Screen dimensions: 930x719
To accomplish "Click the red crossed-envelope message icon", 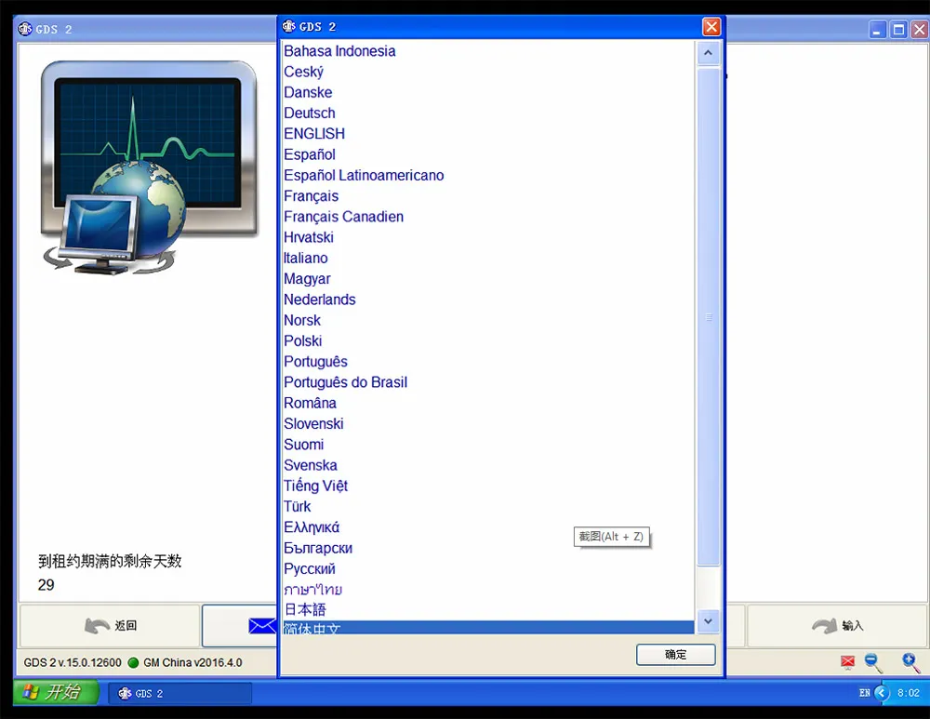I will click(847, 660).
